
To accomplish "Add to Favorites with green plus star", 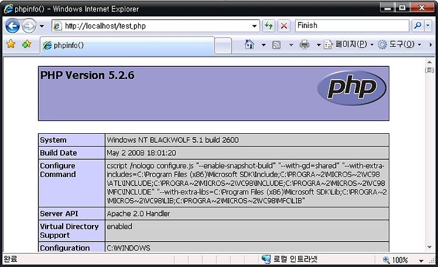I will pos(27,44).
